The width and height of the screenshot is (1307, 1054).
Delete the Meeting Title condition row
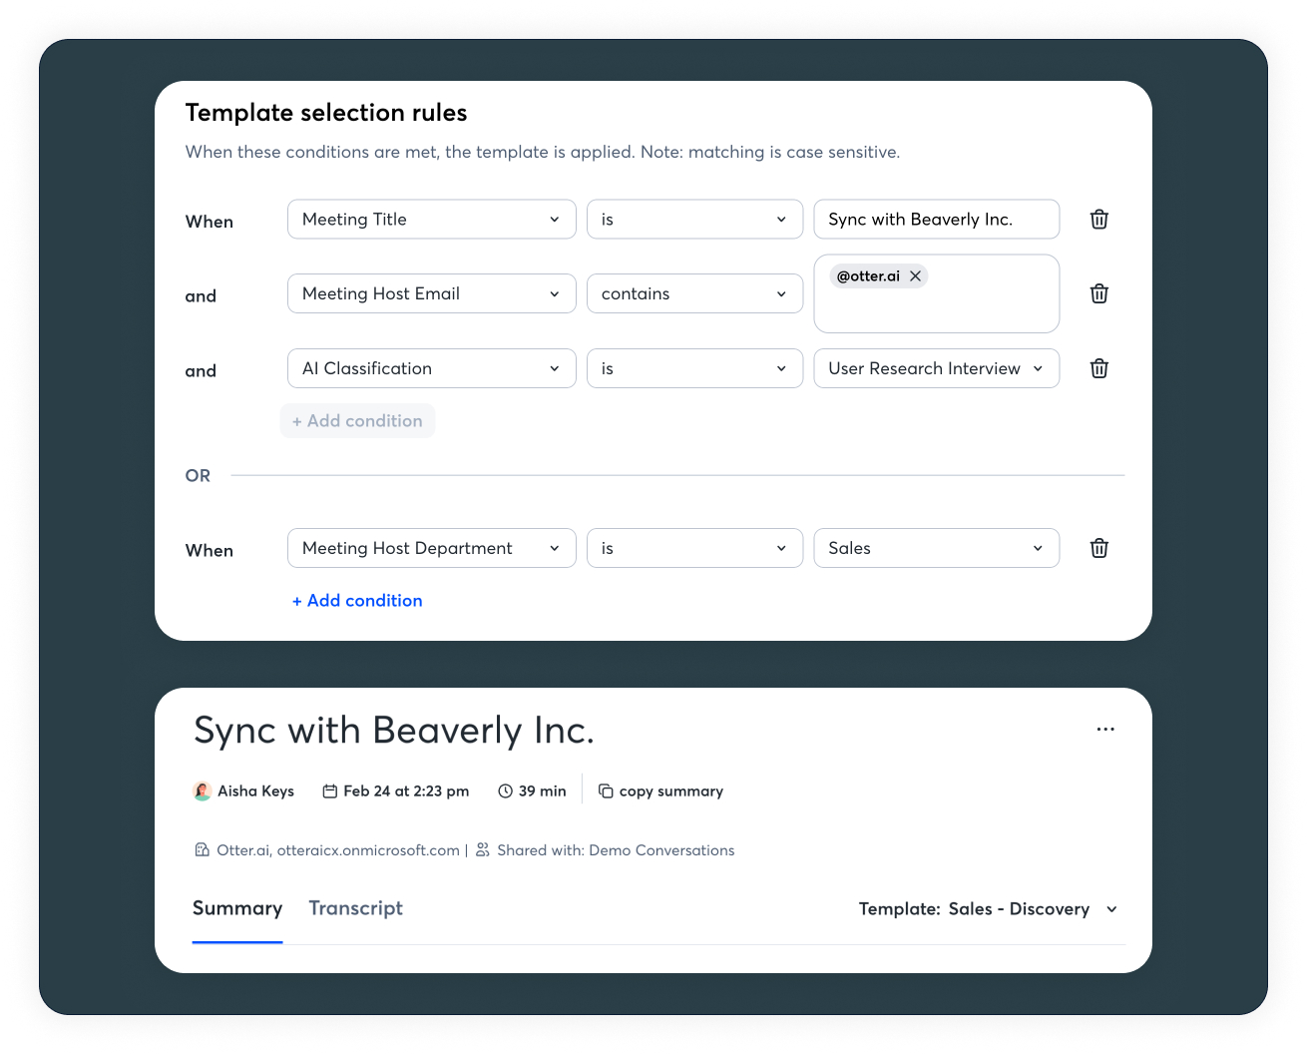(1098, 220)
